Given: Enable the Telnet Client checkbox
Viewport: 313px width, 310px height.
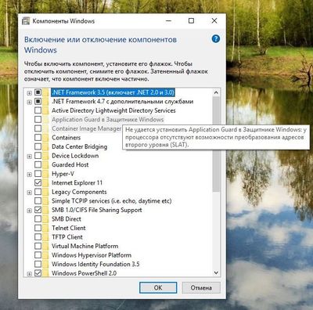Looking at the screenshot, I should click(38, 228).
